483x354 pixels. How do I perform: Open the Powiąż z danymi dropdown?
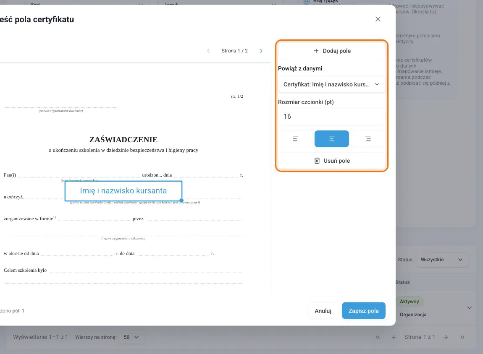[x=332, y=84]
